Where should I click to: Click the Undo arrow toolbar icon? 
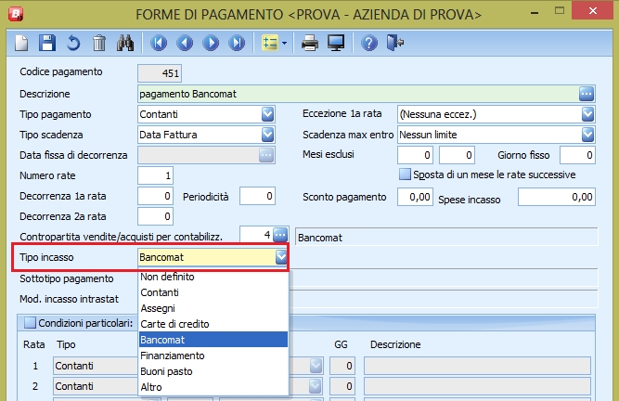pos(73,43)
